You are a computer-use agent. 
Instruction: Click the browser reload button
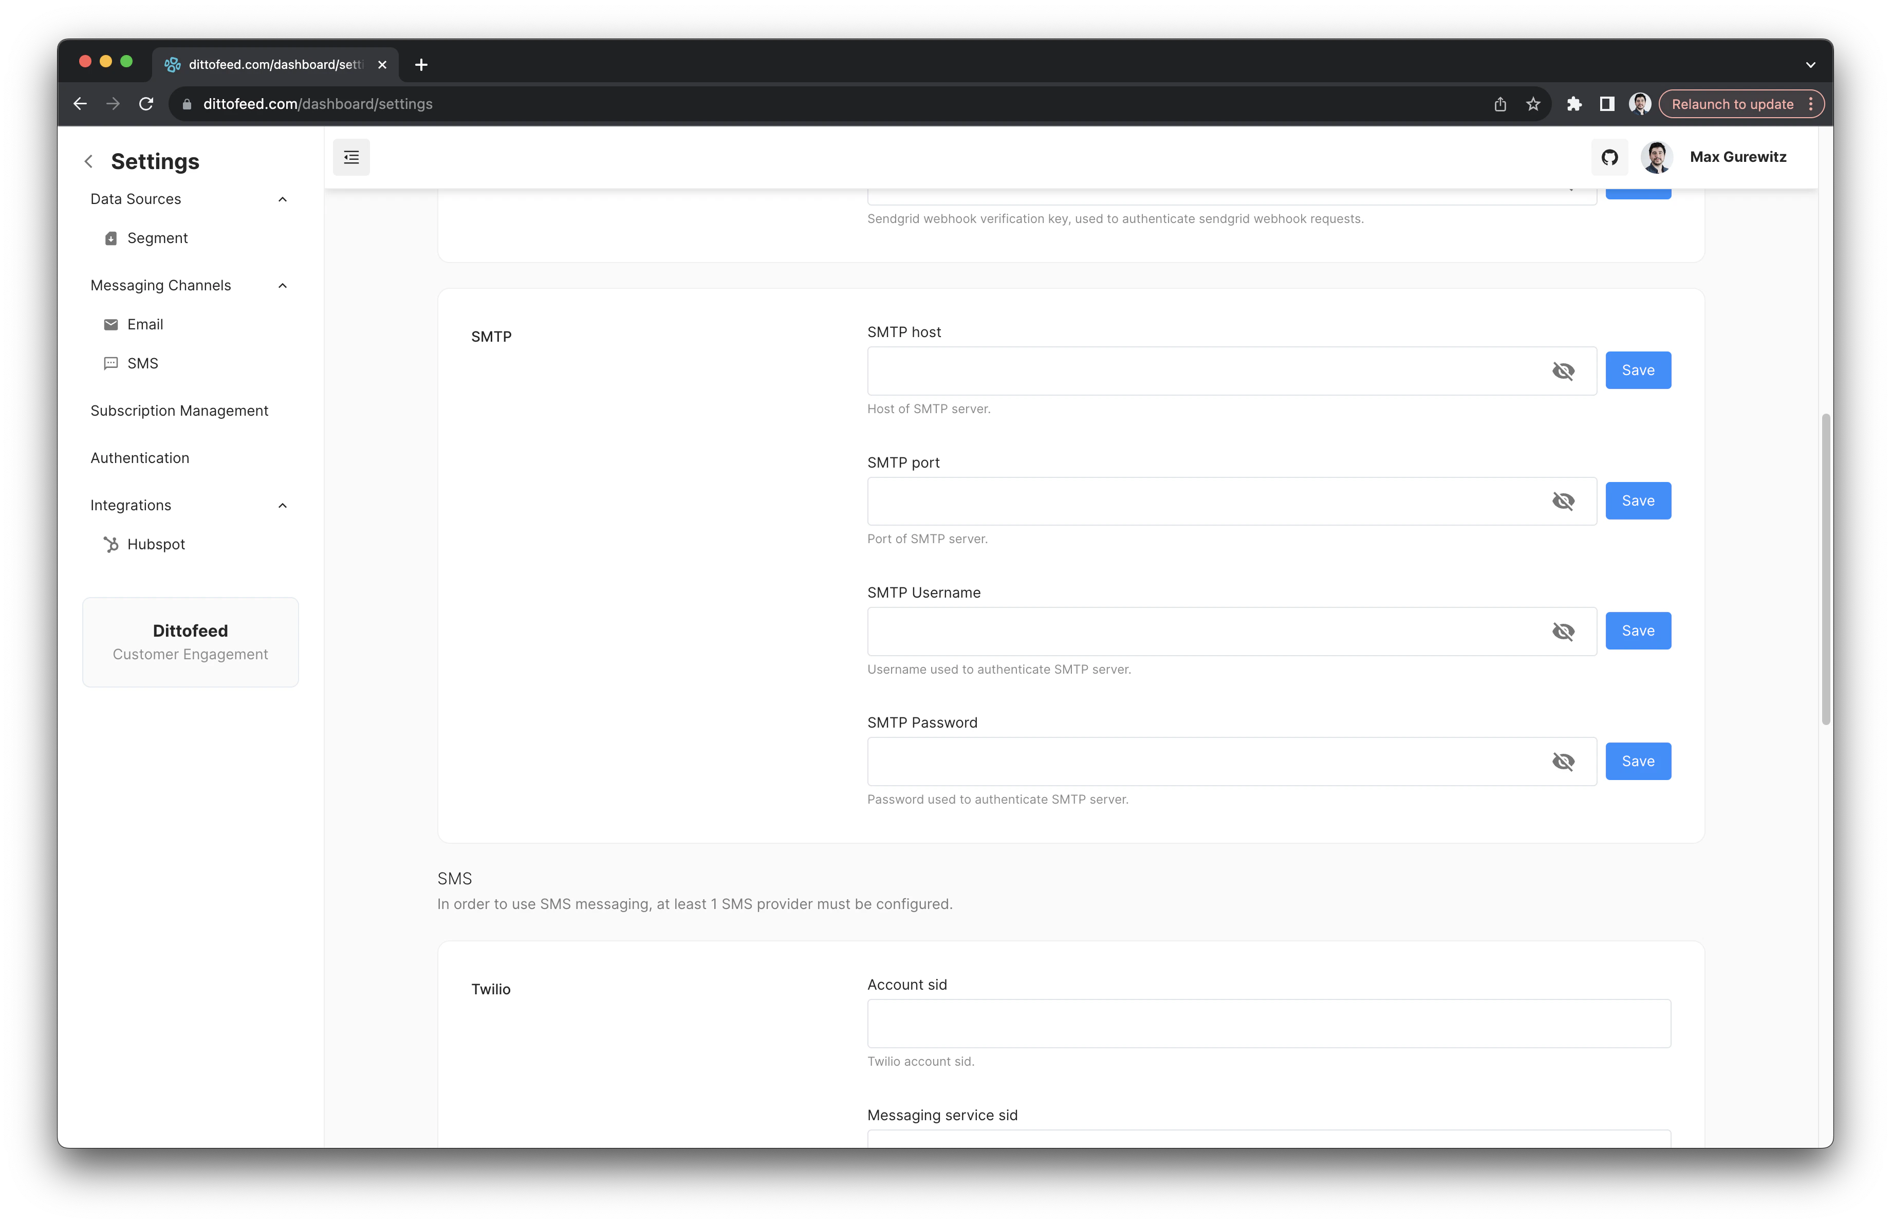coord(146,104)
